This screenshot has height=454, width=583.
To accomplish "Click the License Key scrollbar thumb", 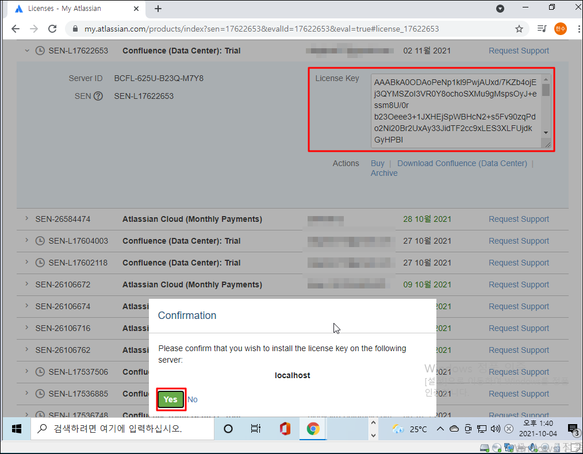I will (546, 90).
